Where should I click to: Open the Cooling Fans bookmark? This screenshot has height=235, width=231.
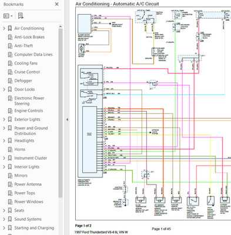[26, 63]
